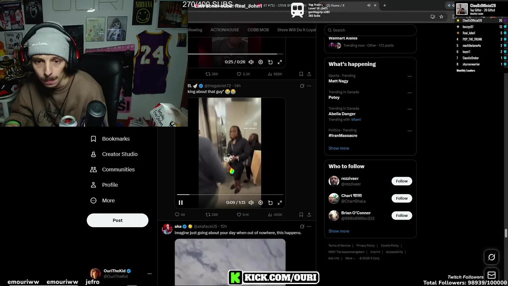Open more options for Abella Danger trend

tap(410, 109)
